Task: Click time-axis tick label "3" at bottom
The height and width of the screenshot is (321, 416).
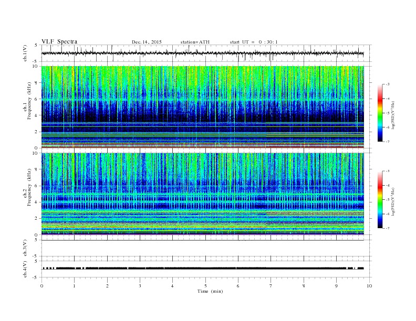Action: 140,286
